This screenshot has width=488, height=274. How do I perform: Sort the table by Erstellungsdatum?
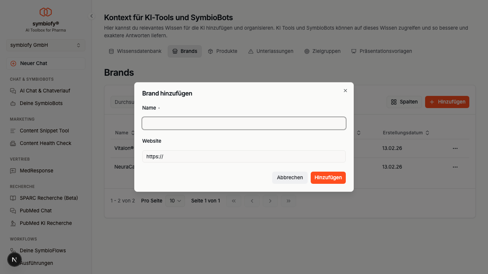[x=406, y=133]
